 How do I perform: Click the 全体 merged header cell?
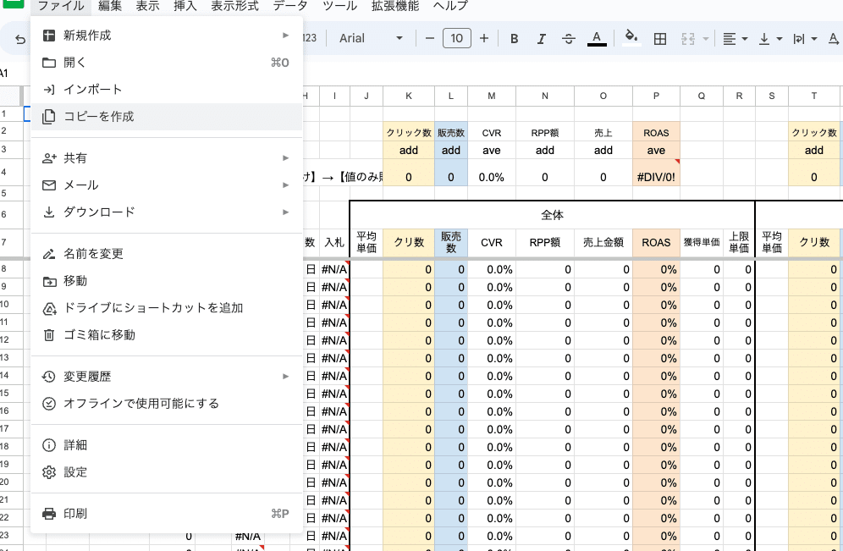tap(552, 215)
